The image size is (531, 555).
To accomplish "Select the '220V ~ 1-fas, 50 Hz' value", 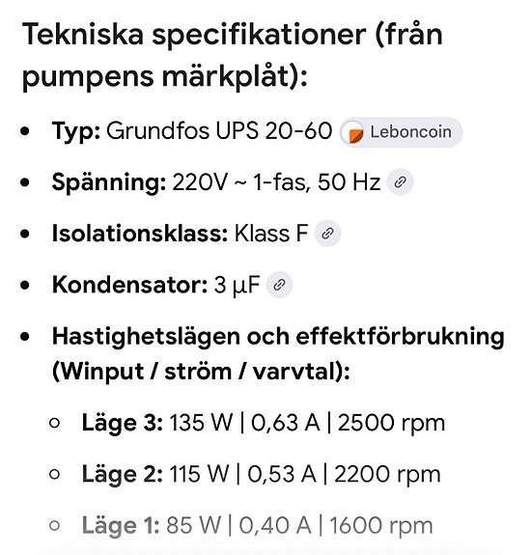I will pos(276,182).
